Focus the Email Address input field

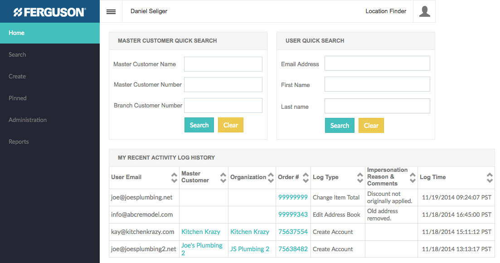377,63
